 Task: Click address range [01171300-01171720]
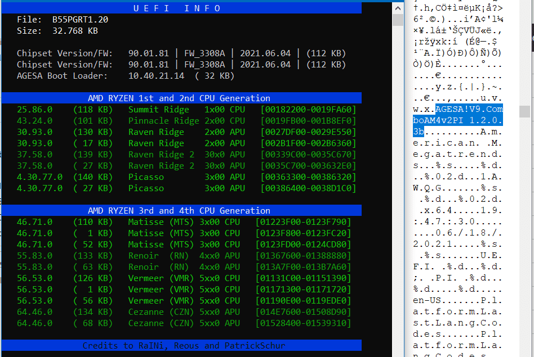303,289
